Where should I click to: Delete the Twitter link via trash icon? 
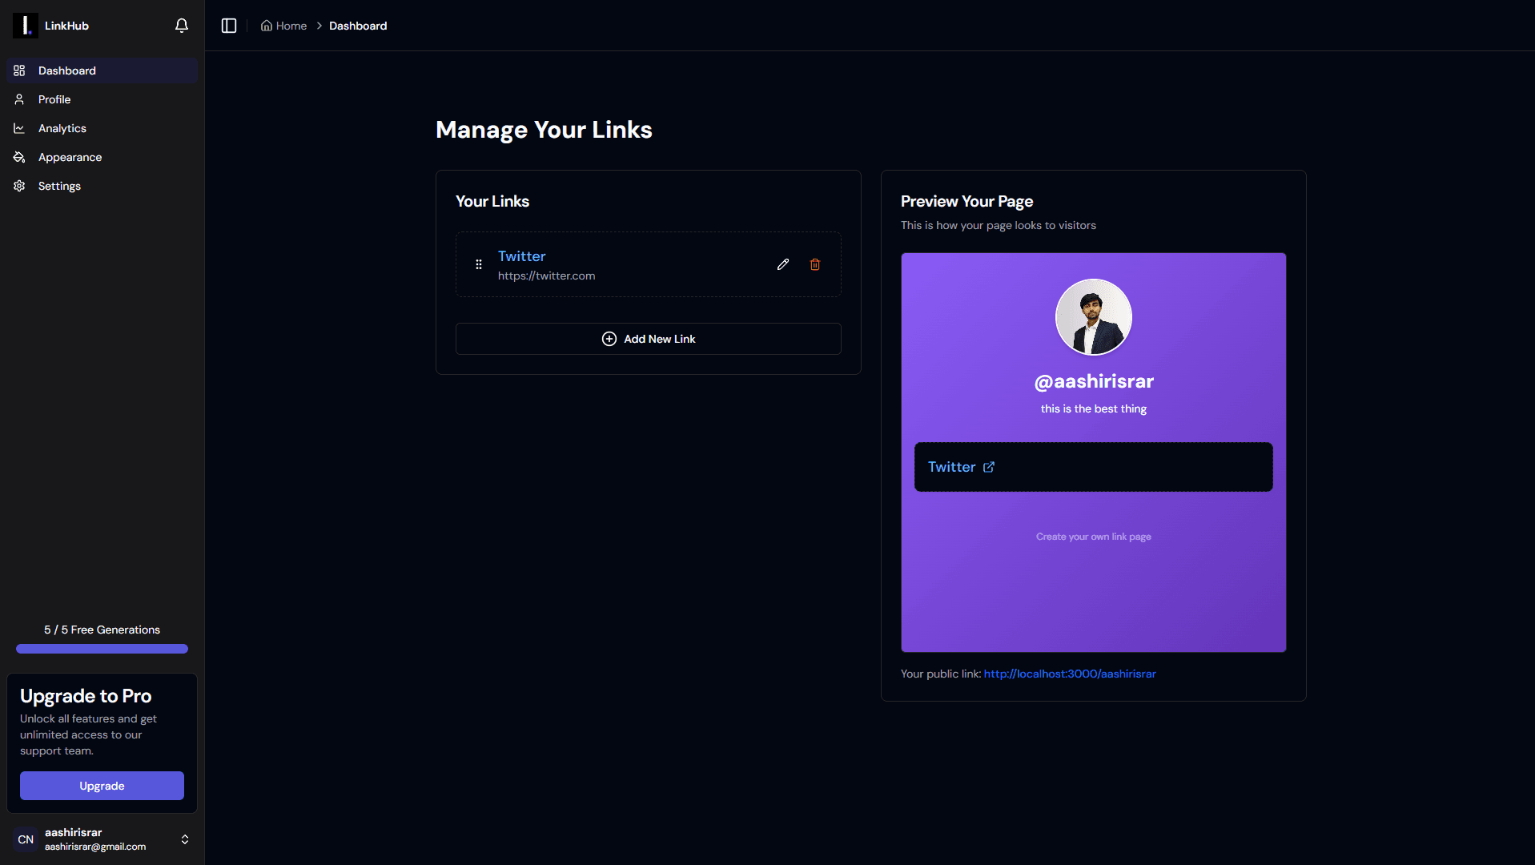[x=815, y=264]
